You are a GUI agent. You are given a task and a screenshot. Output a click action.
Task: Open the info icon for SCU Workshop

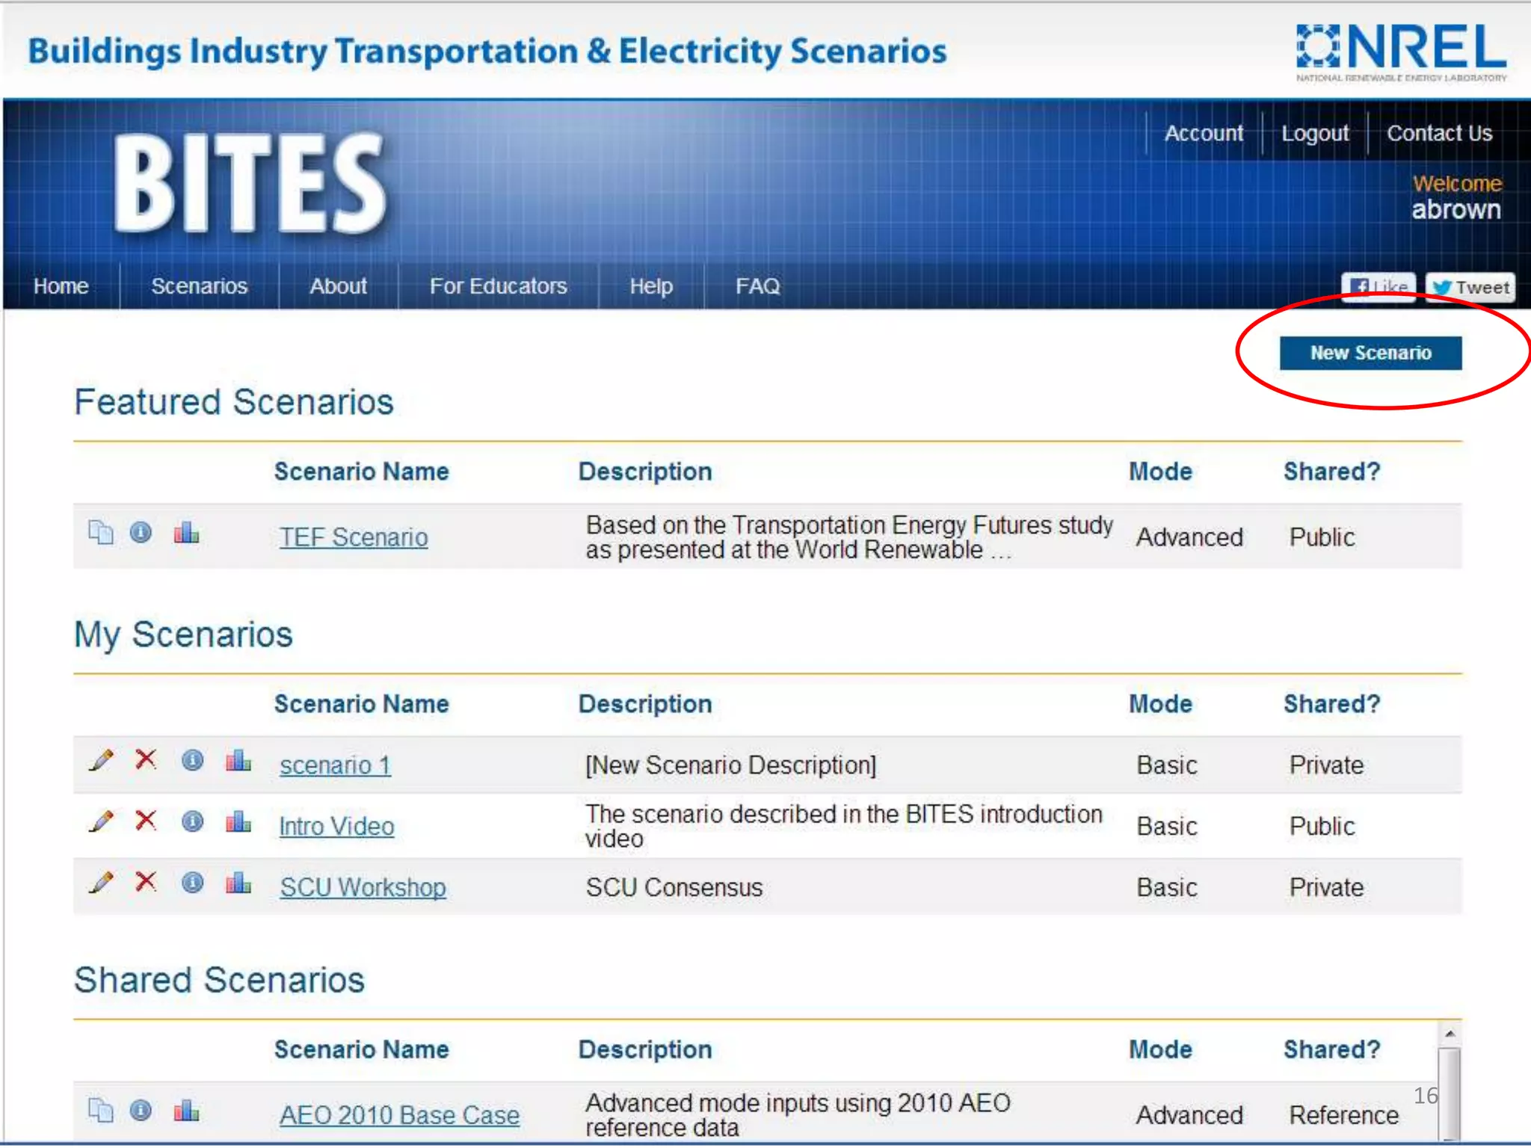tap(192, 883)
